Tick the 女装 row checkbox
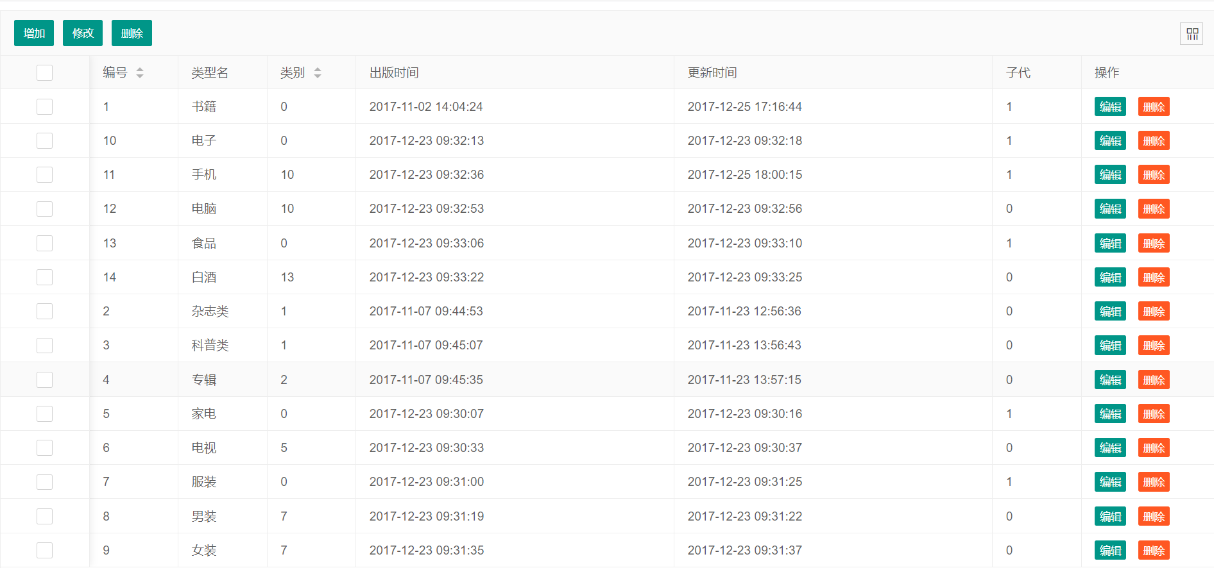 tap(45, 550)
